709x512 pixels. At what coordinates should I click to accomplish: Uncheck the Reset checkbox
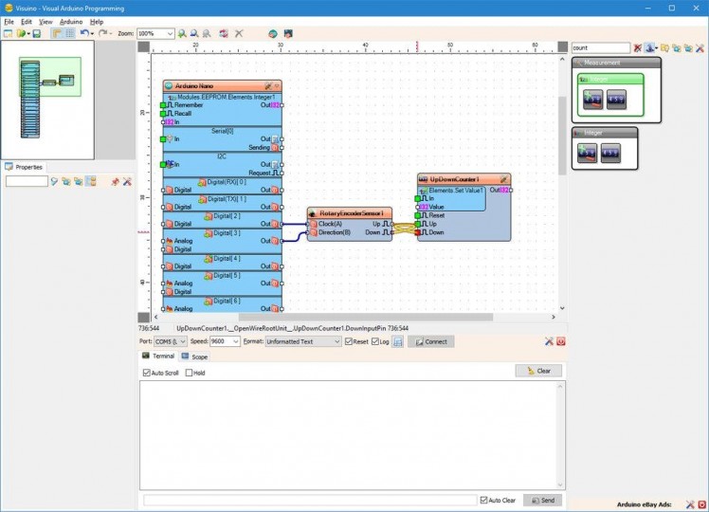point(349,341)
